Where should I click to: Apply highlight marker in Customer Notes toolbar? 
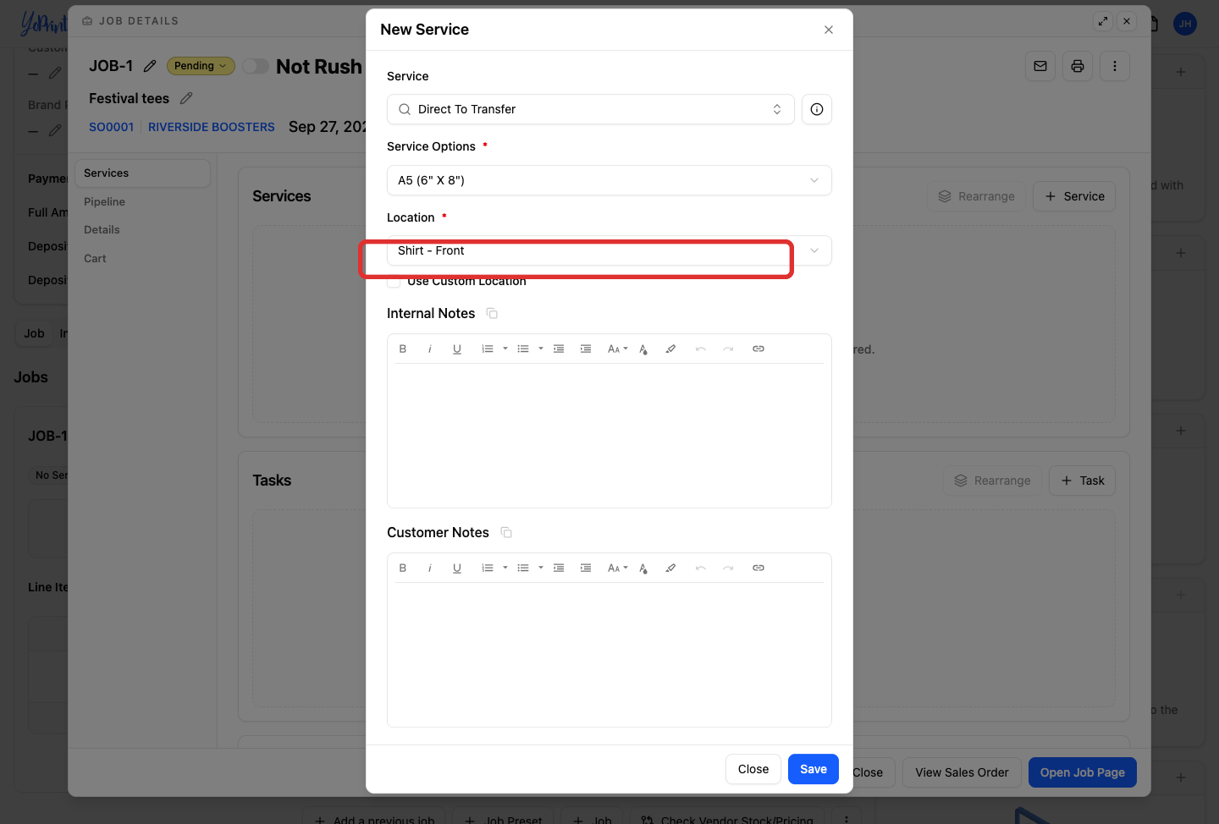670,568
